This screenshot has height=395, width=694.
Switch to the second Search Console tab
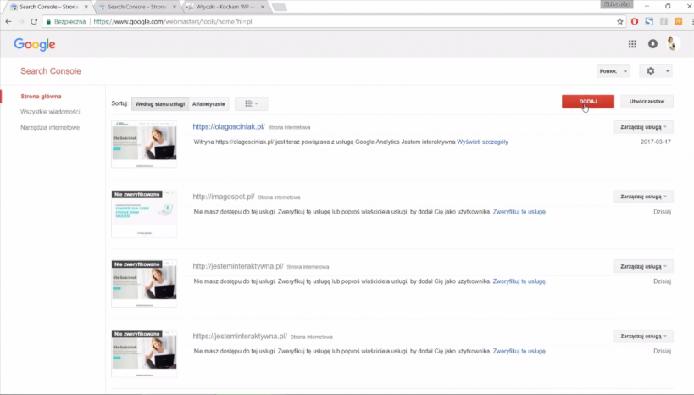(x=136, y=7)
